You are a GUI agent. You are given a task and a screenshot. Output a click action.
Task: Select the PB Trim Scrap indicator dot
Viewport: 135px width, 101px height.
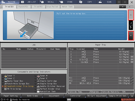pyautogui.click(x=3, y=89)
